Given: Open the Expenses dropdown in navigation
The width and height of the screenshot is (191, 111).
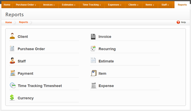Looking at the screenshot, I should [115, 5].
